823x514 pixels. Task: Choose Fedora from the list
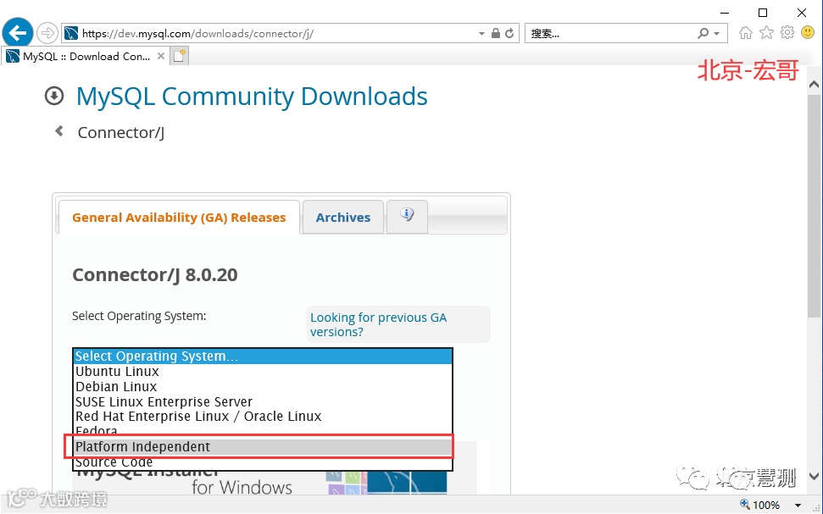(x=263, y=430)
